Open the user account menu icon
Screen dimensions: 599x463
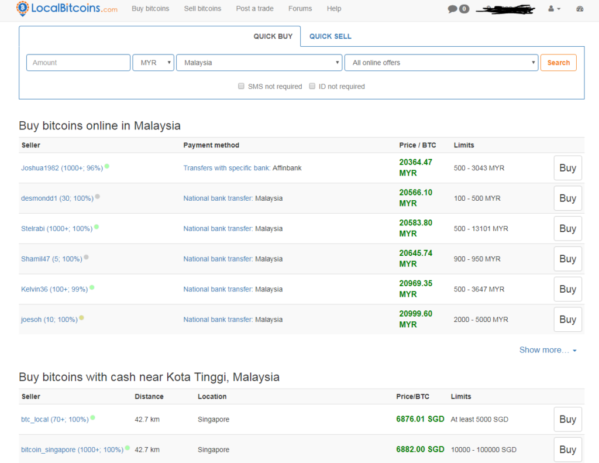(x=554, y=8)
